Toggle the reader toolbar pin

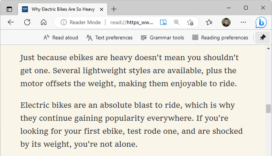(x=263, y=38)
